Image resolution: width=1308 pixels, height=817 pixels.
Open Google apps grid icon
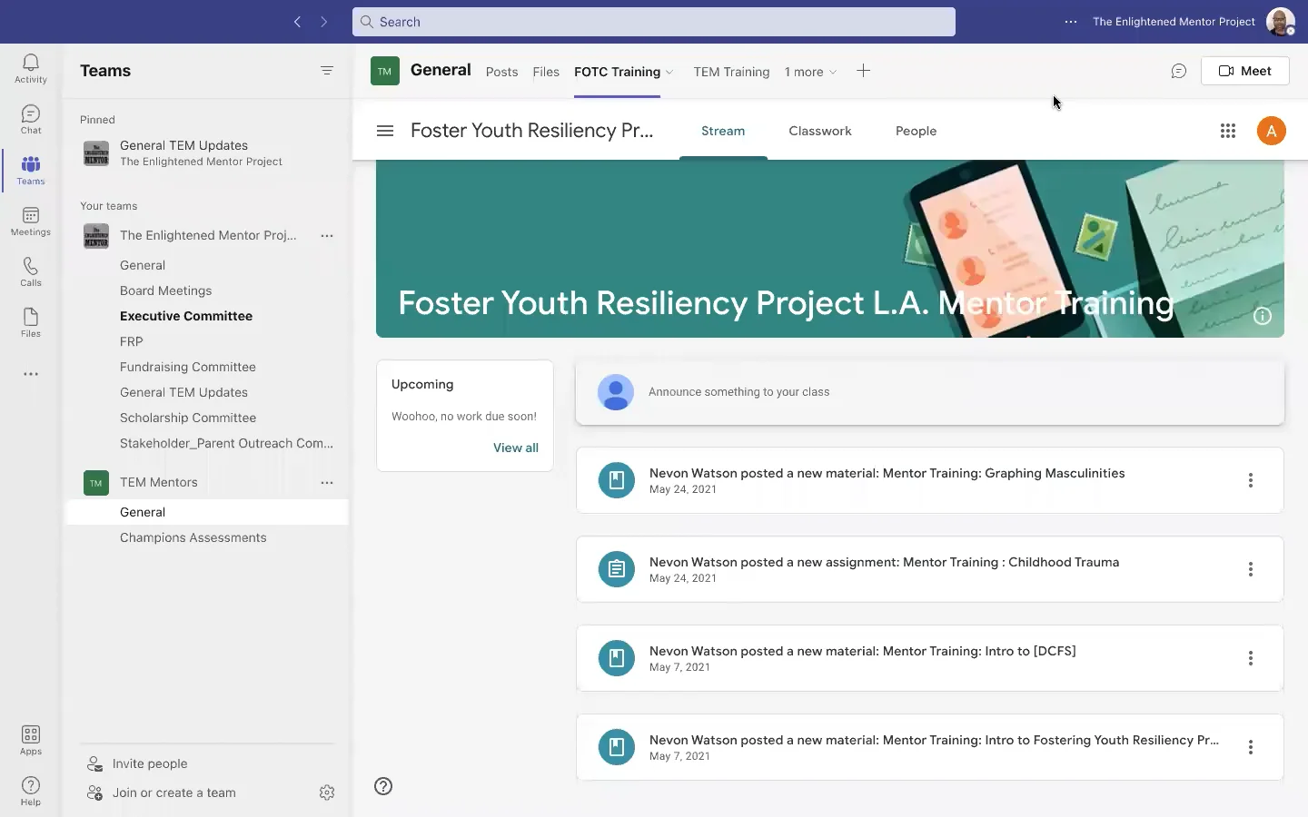click(1228, 131)
